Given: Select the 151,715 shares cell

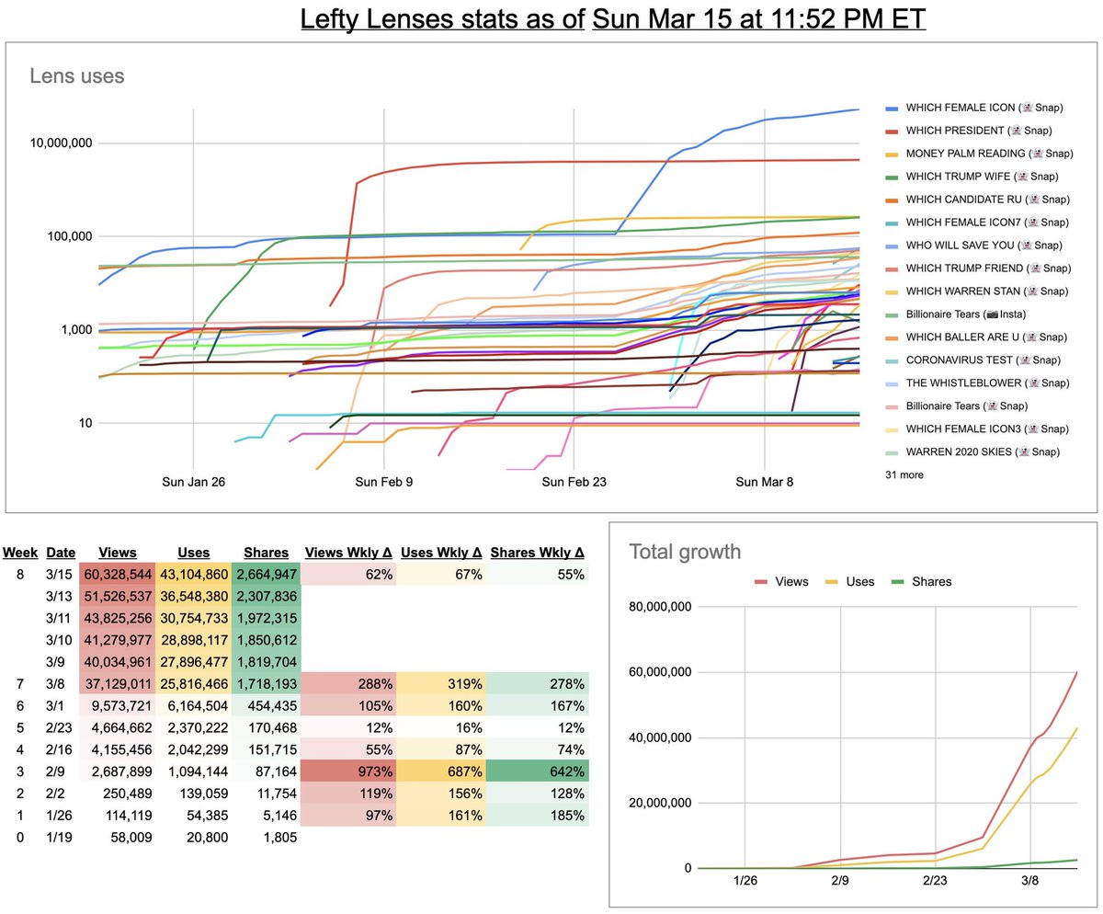Looking at the screenshot, I should [265, 751].
